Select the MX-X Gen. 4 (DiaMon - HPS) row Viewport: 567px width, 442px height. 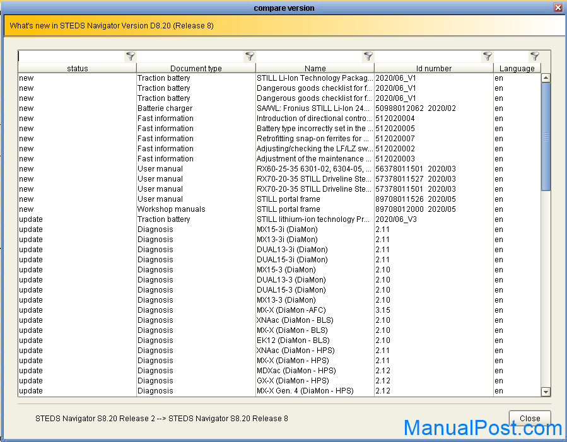tap(279, 392)
